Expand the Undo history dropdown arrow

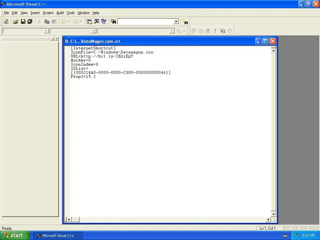click(x=69, y=22)
